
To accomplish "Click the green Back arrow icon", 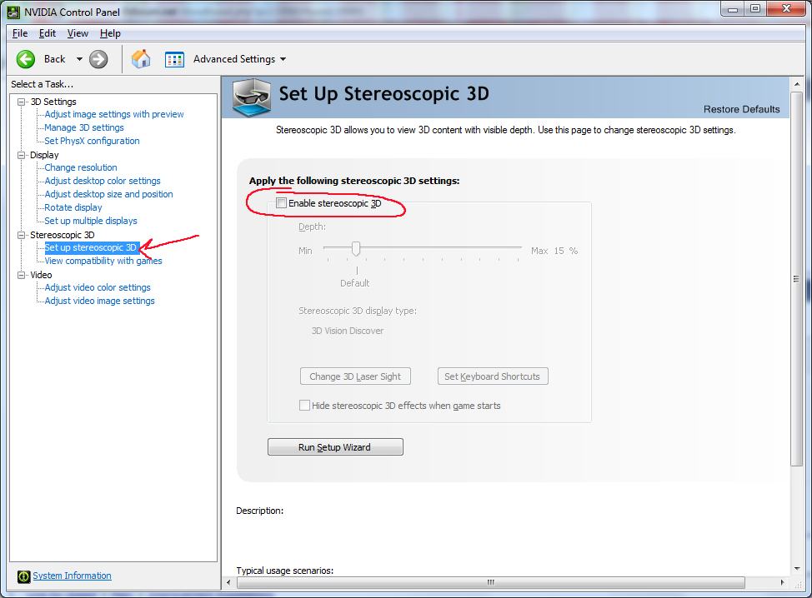I will pos(25,59).
